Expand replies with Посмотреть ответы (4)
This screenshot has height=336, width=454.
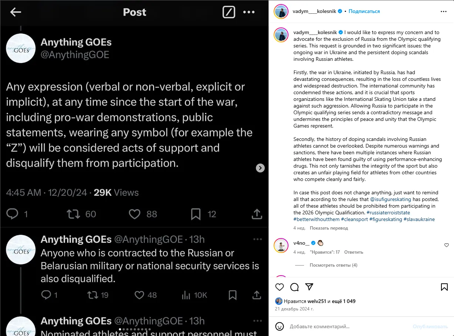click(334, 265)
